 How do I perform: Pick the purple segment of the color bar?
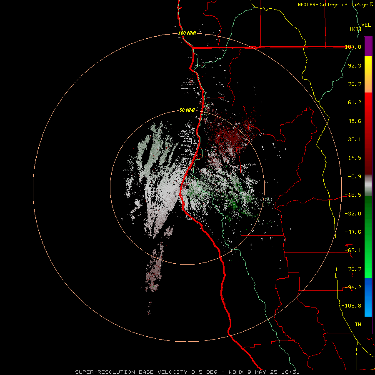368,46
